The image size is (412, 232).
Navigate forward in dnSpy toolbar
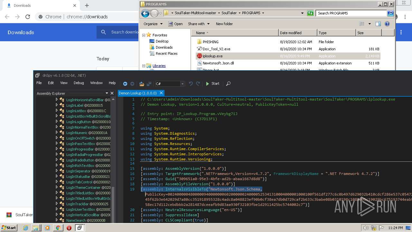(x=132, y=84)
